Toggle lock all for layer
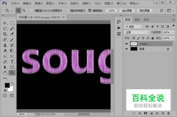The width and height of the screenshot is (177, 117). [x=153, y=38]
